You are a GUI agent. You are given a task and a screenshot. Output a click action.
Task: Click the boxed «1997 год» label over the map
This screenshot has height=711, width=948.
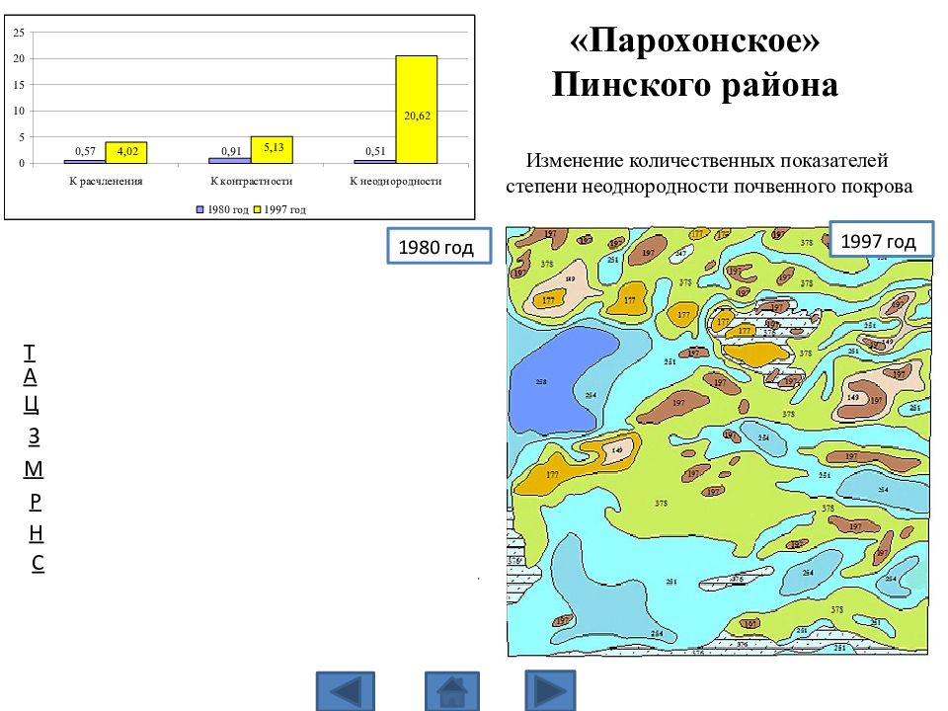click(881, 239)
